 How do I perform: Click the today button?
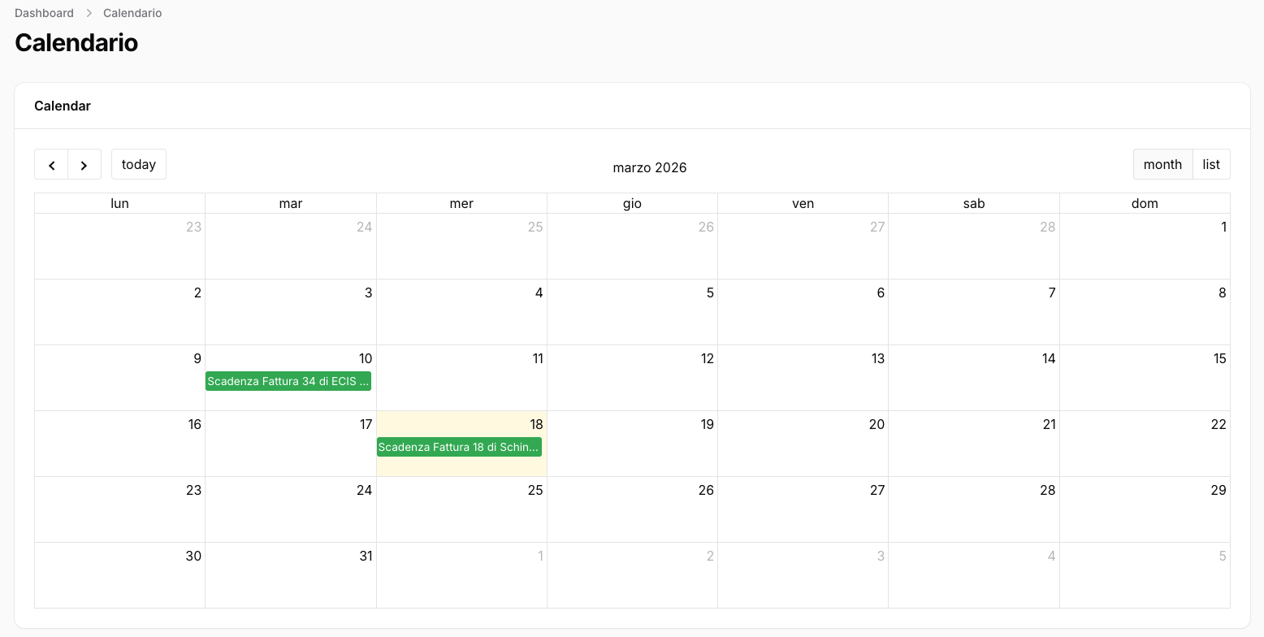coord(139,164)
